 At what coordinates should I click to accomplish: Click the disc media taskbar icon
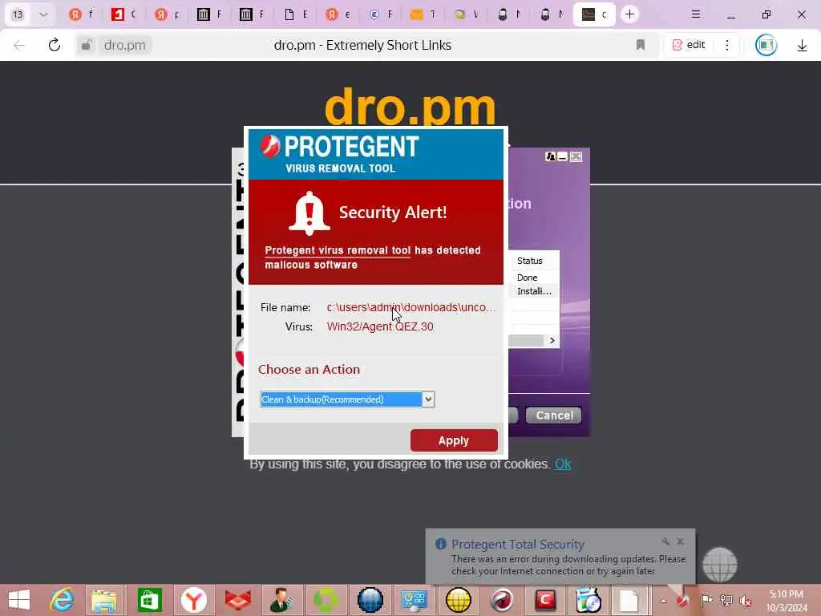coord(588,600)
